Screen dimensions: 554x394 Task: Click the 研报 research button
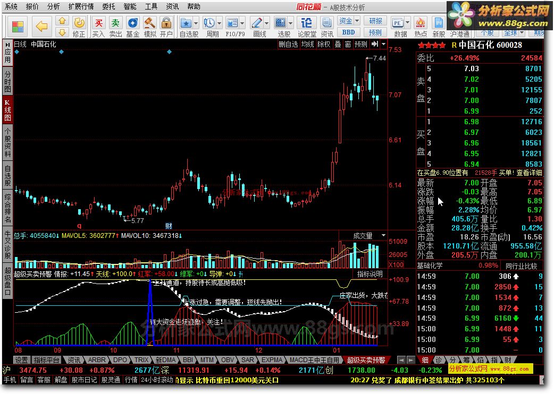point(375,21)
